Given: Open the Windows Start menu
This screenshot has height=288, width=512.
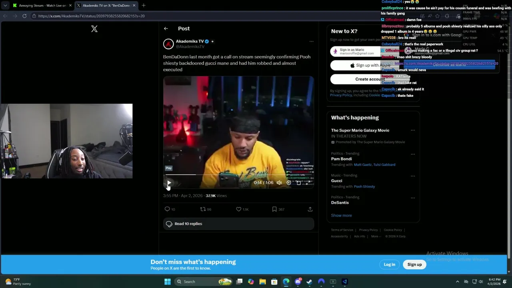Looking at the screenshot, I should pos(167,282).
